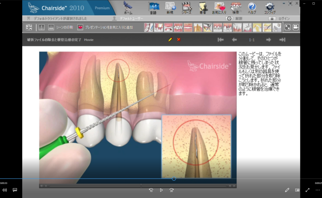Click デフォルトクライアント client status text
Image resolution: width=322 pixels, height=198 pixels.
point(61,19)
